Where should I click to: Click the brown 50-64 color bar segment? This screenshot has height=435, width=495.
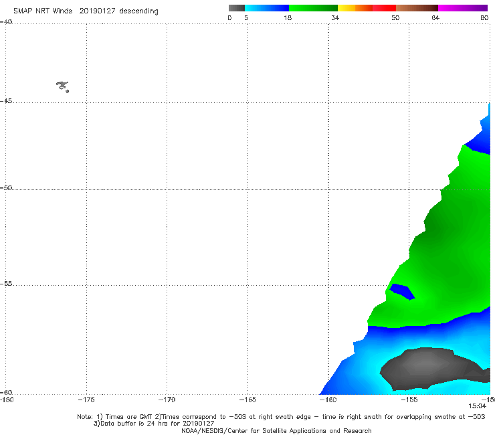pos(417,8)
